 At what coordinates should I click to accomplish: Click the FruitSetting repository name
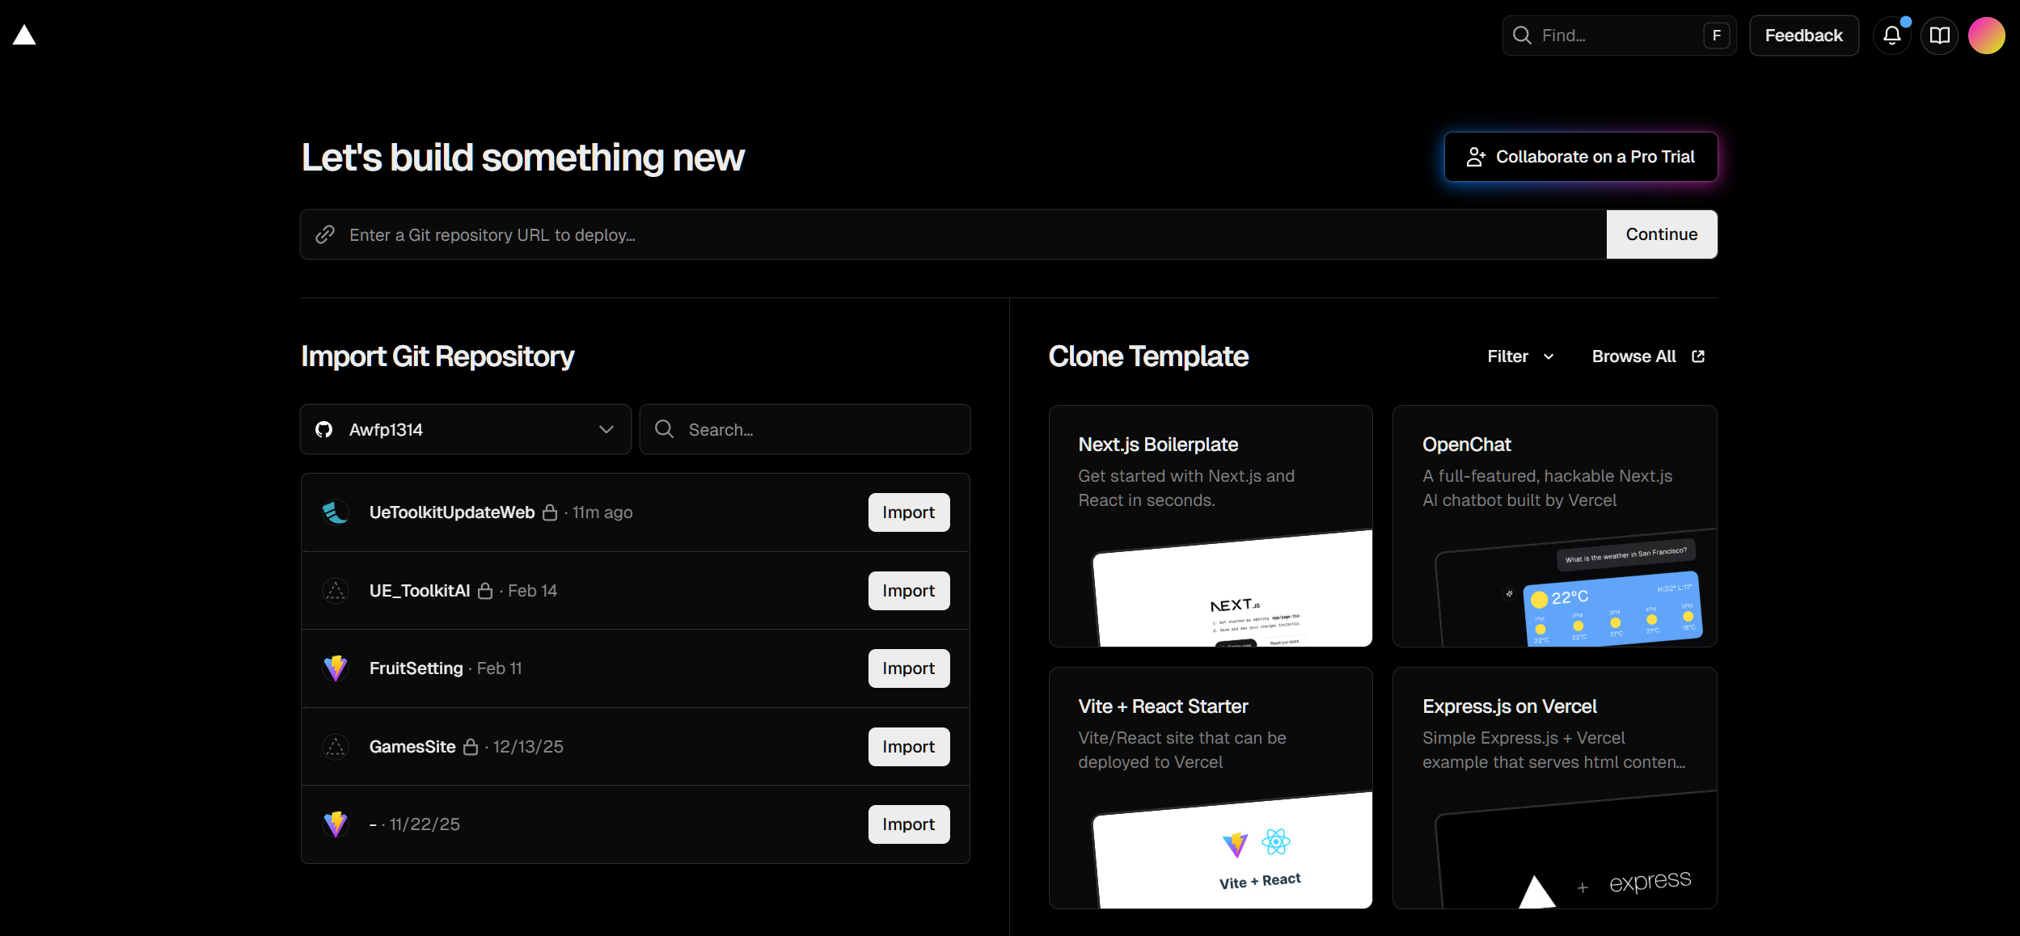(x=416, y=668)
